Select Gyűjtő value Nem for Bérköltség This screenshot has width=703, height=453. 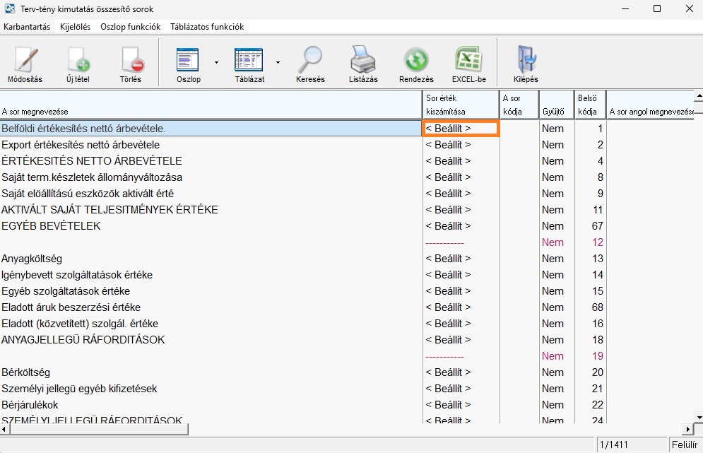pyautogui.click(x=553, y=372)
